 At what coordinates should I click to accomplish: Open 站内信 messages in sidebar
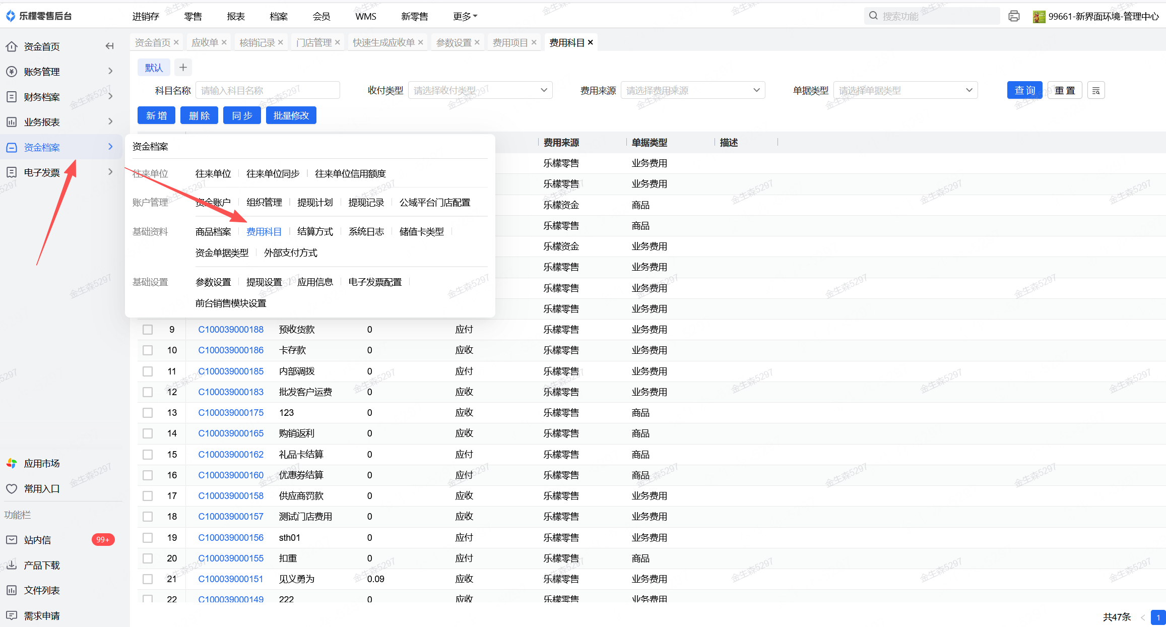click(x=37, y=540)
